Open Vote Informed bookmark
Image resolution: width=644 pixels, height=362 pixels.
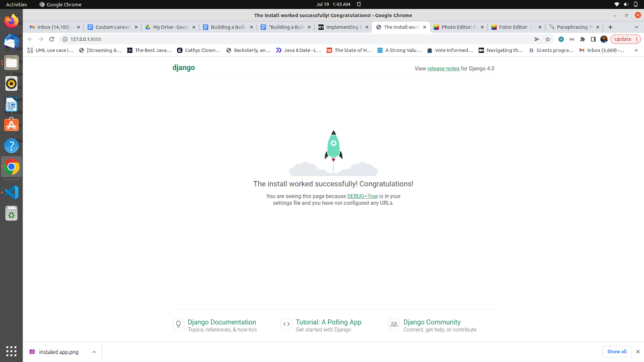(450, 50)
